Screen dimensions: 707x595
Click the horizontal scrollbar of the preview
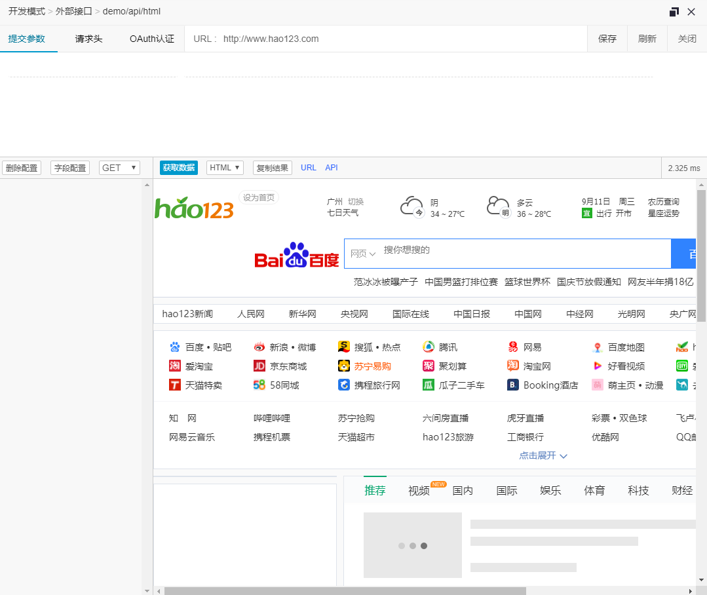(x=345, y=591)
